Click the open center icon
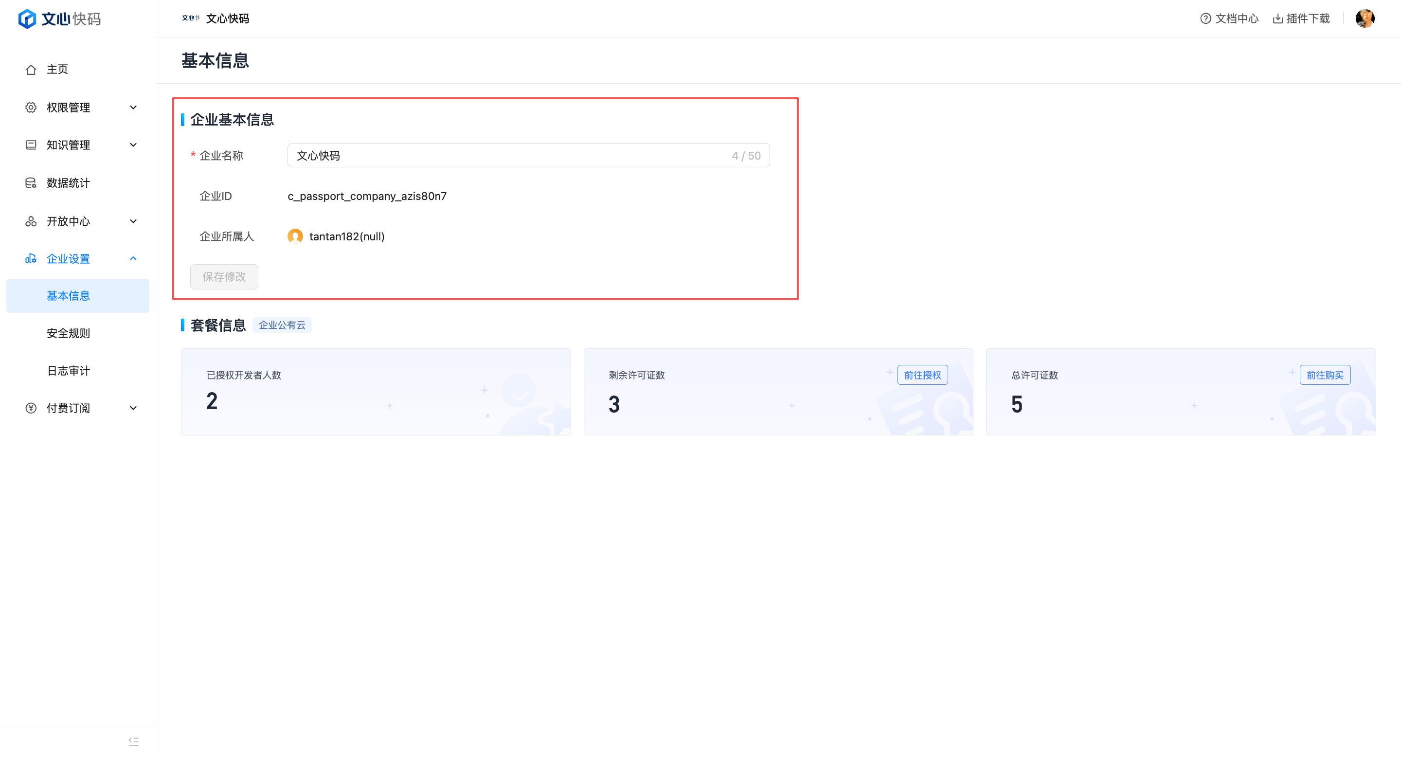1401x757 pixels. click(31, 221)
